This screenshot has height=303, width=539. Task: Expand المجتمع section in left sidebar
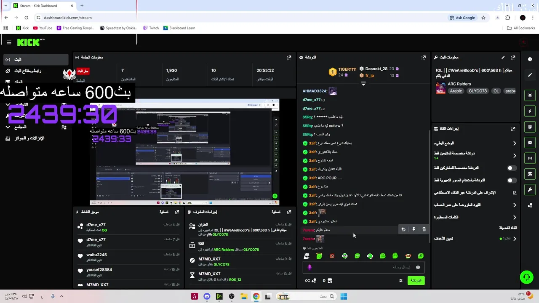click(8, 127)
